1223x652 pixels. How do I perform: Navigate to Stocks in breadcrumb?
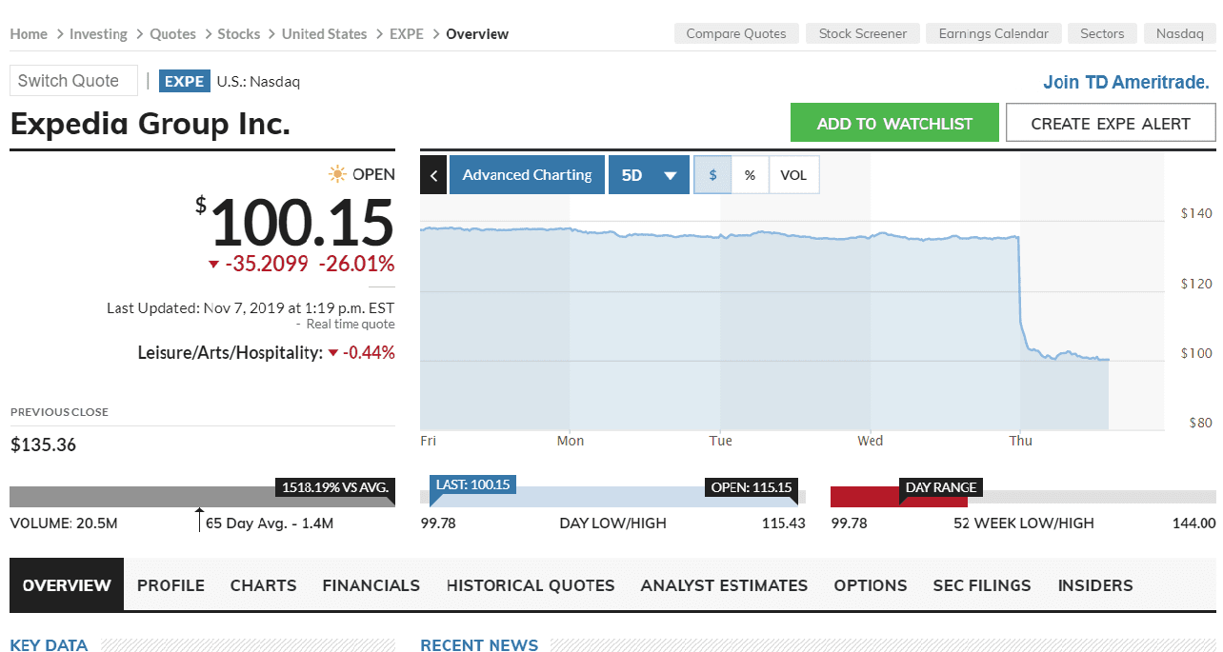(x=238, y=33)
